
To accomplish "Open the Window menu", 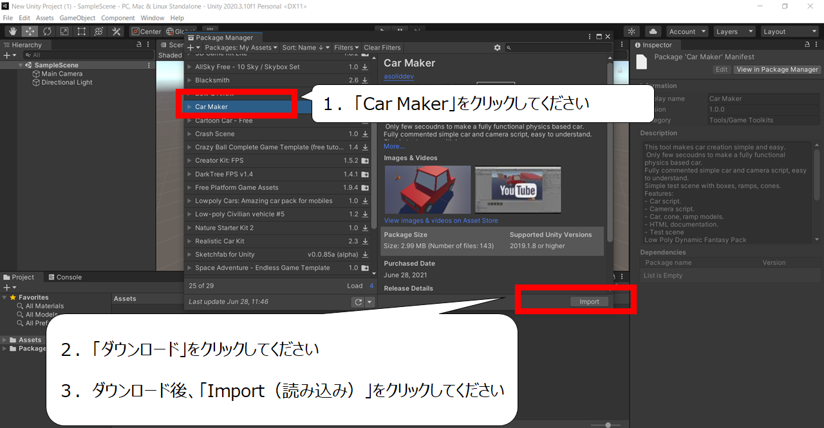I will coord(153,18).
